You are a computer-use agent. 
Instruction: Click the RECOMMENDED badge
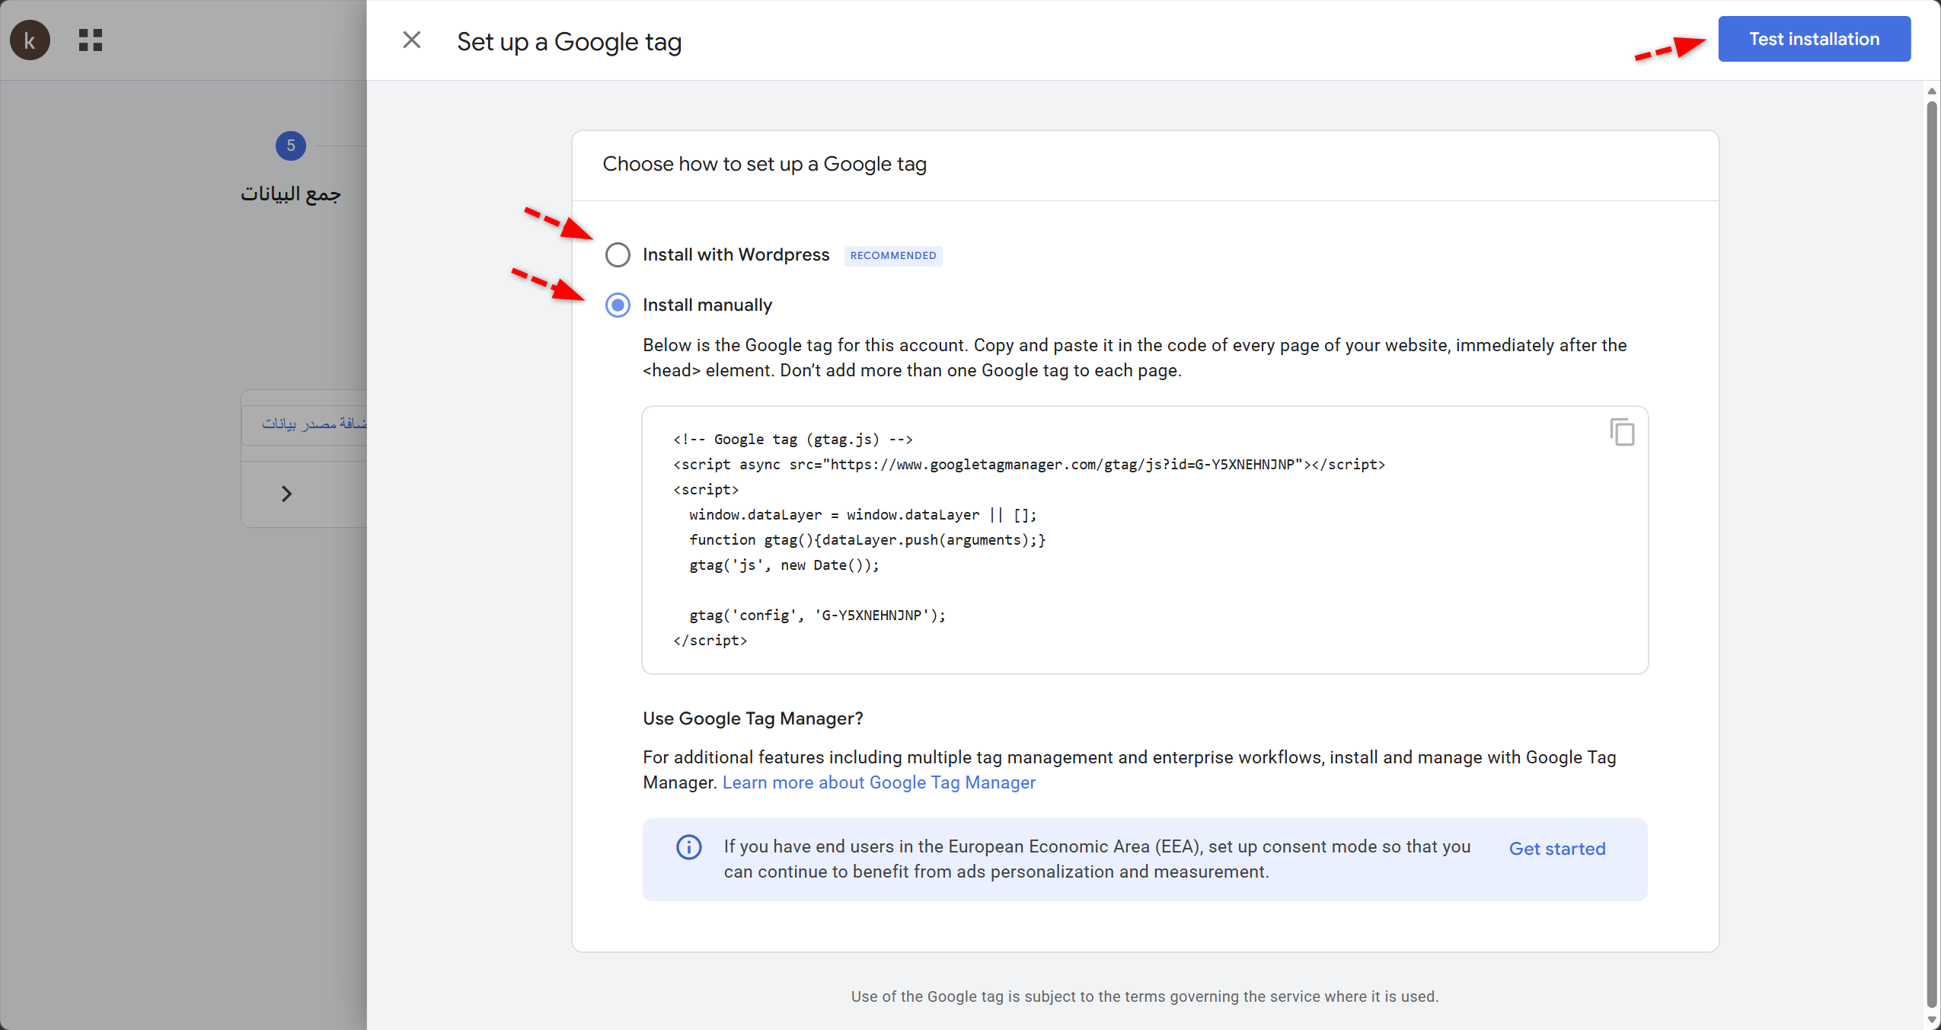click(893, 255)
